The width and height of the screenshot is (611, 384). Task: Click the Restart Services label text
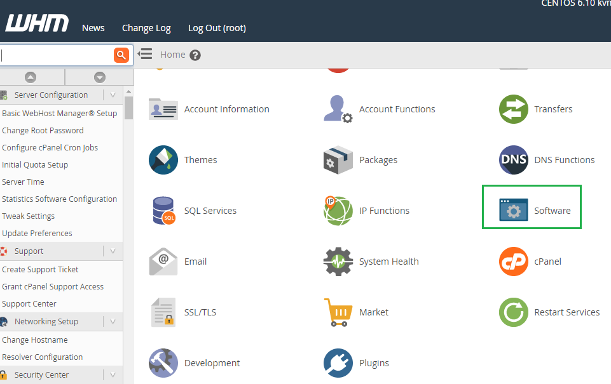[x=567, y=312]
